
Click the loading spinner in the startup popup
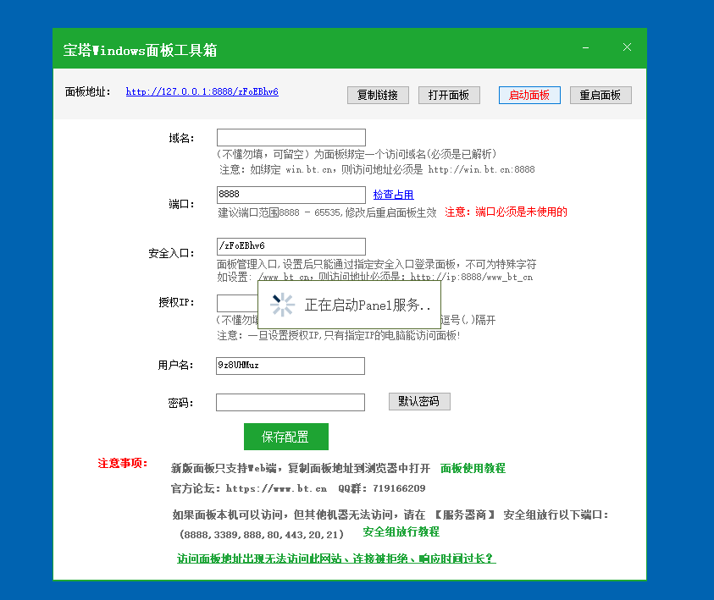tap(282, 305)
